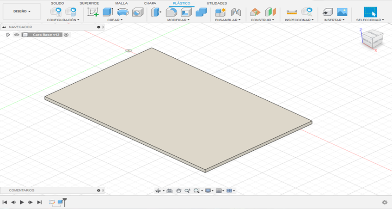
Task: Click the second Configuración icon
Action: 71,12
